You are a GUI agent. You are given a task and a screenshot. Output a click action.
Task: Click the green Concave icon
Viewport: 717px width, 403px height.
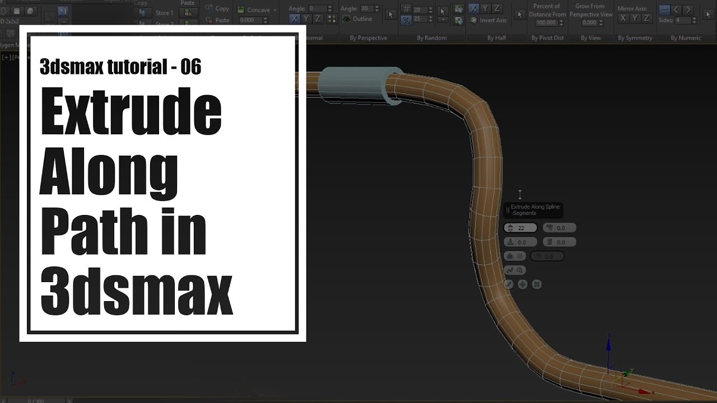[241, 10]
